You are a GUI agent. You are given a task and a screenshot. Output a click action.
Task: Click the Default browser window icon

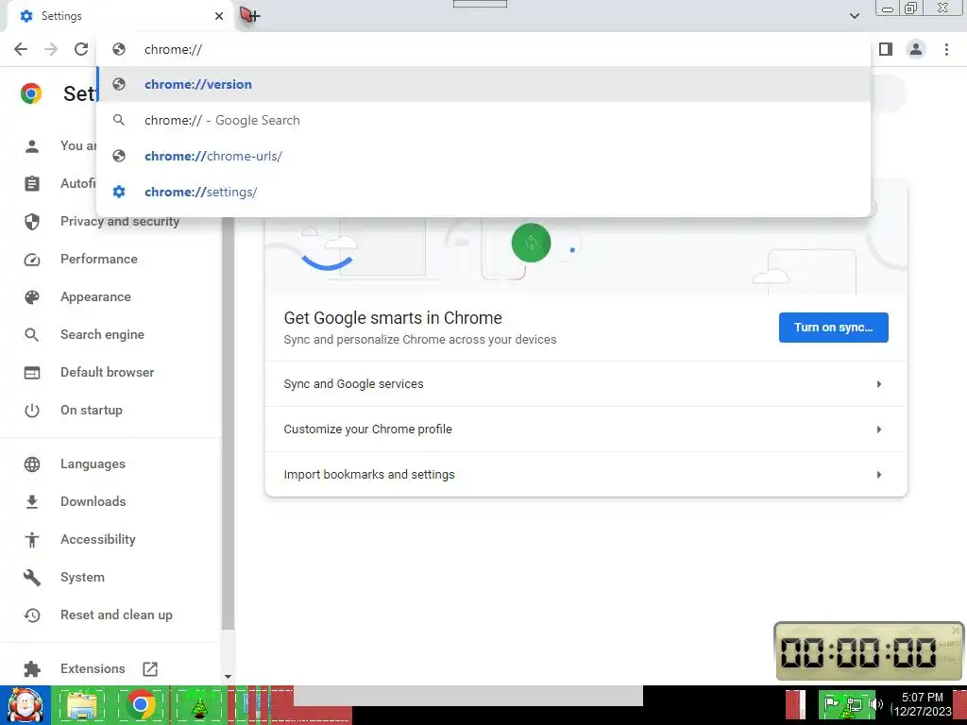pos(31,373)
